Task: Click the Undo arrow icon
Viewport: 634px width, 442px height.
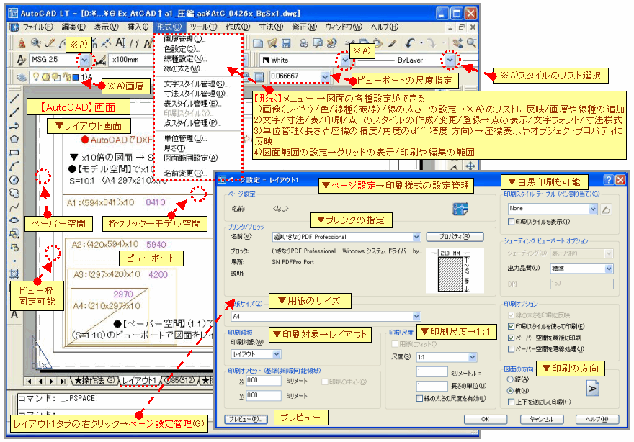Action: pyautogui.click(x=410, y=42)
